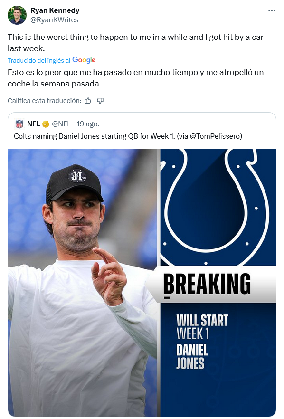Open the three-dot more options menu
The height and width of the screenshot is (419, 284).
(x=272, y=10)
